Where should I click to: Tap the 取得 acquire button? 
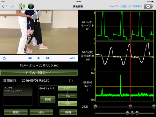(x=68, y=112)
